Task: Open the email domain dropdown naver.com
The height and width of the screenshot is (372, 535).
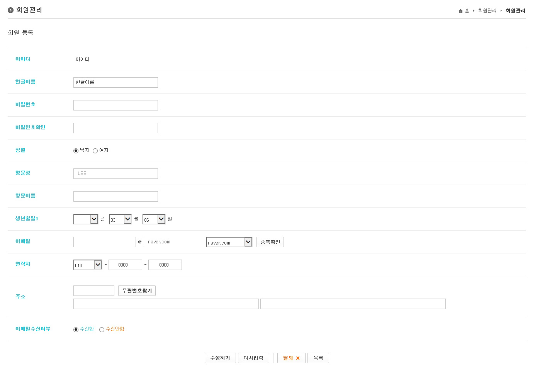Action: pyautogui.click(x=229, y=242)
